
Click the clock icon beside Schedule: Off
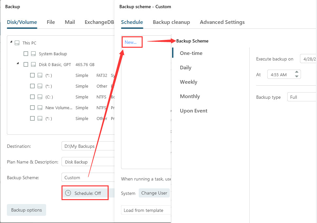[68, 193]
